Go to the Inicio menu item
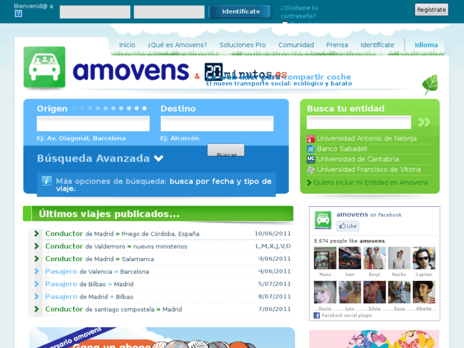Image resolution: width=464 pixels, height=348 pixels. pos(127,45)
